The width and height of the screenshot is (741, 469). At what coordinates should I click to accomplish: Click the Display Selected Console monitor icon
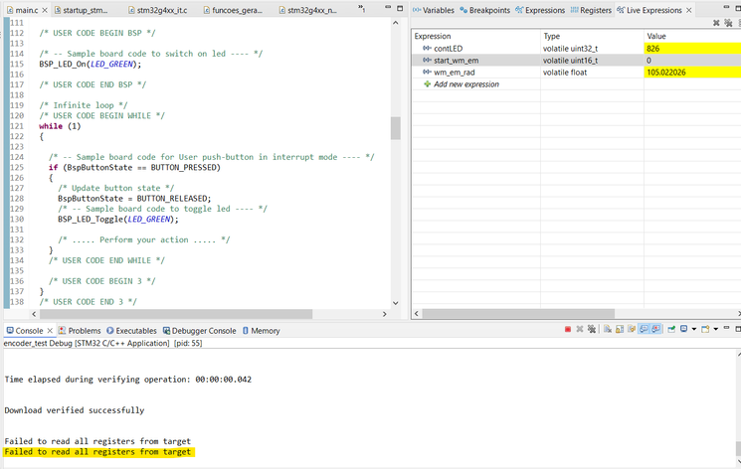pos(684,329)
